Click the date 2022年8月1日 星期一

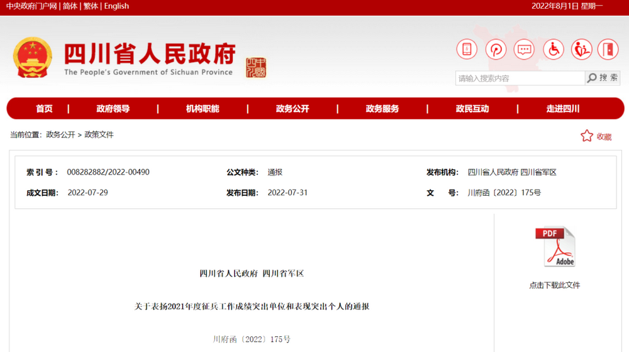coord(567,6)
